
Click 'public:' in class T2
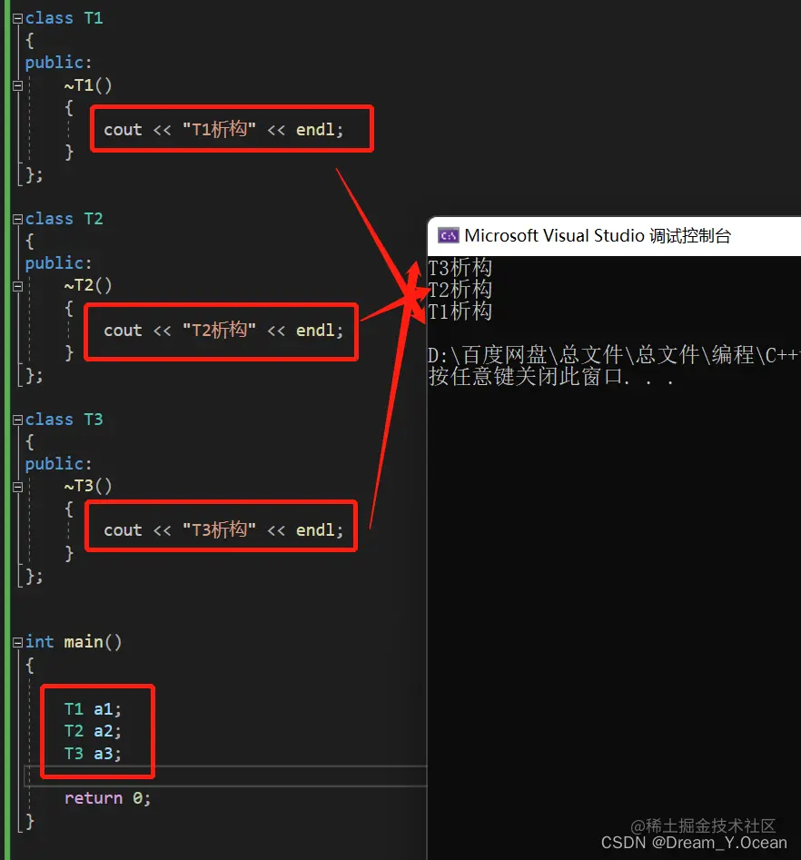(x=58, y=264)
